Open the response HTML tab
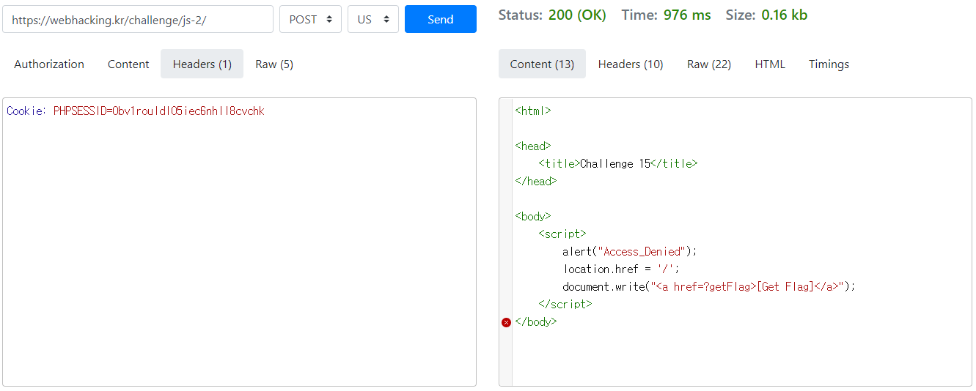 (x=770, y=64)
